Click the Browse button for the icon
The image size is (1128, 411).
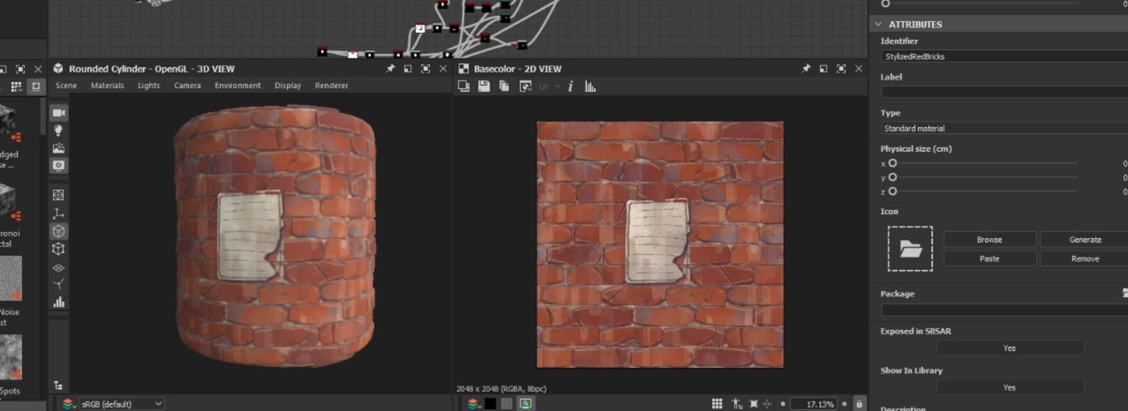(x=989, y=240)
